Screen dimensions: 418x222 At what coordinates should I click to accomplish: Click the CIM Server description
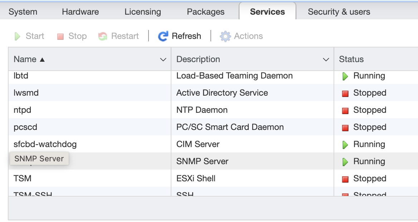pyautogui.click(x=198, y=144)
